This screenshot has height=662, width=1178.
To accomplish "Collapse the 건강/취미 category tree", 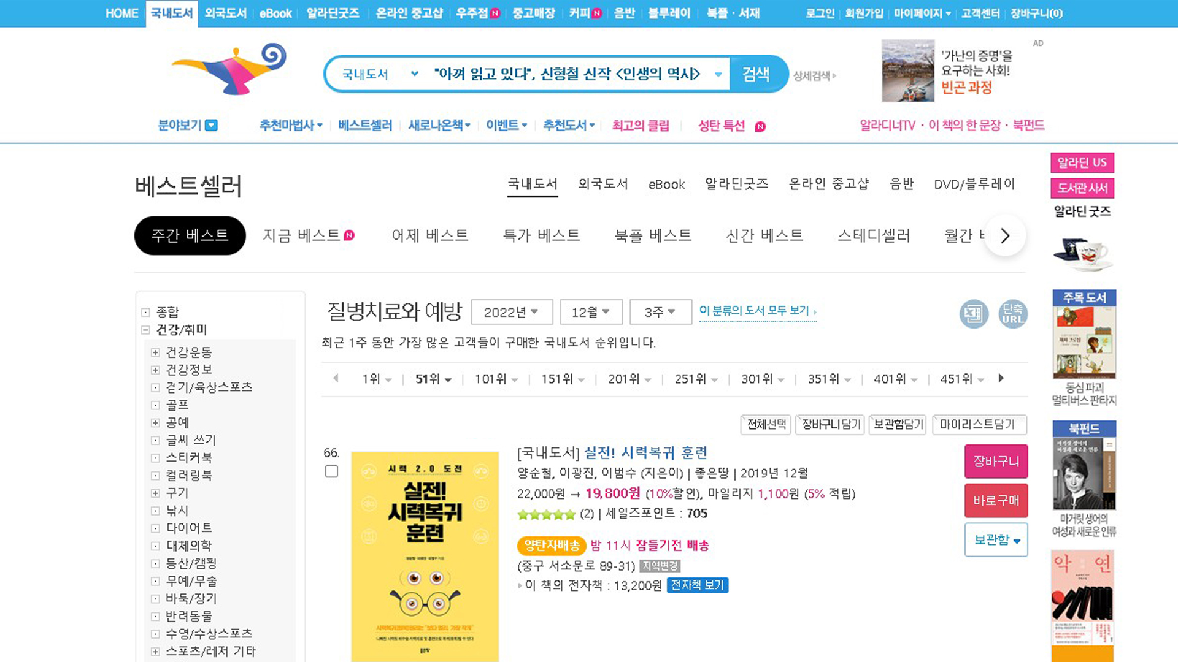I will pos(145,330).
